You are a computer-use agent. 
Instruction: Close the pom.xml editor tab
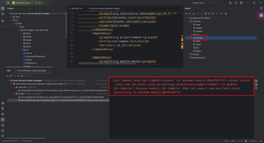(122, 9)
